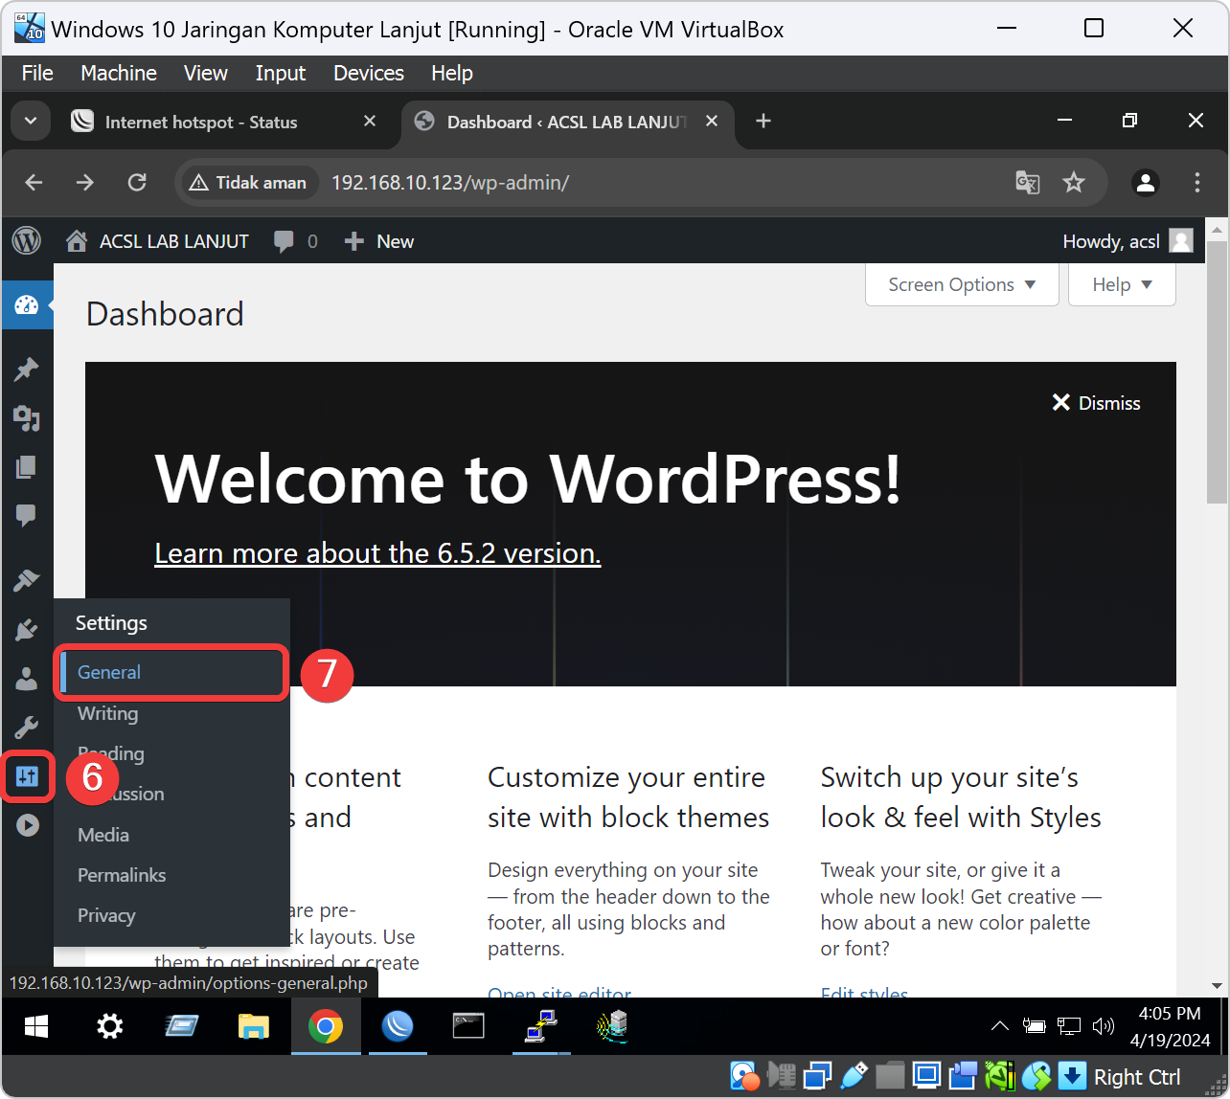The image size is (1230, 1099).
Task: Open the Plugins plug sidebar icon
Action: (x=27, y=629)
